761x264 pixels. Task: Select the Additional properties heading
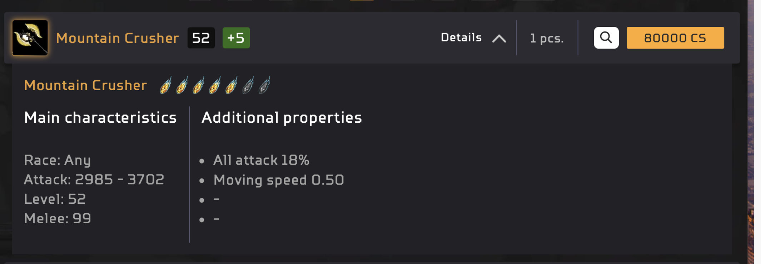coord(282,118)
